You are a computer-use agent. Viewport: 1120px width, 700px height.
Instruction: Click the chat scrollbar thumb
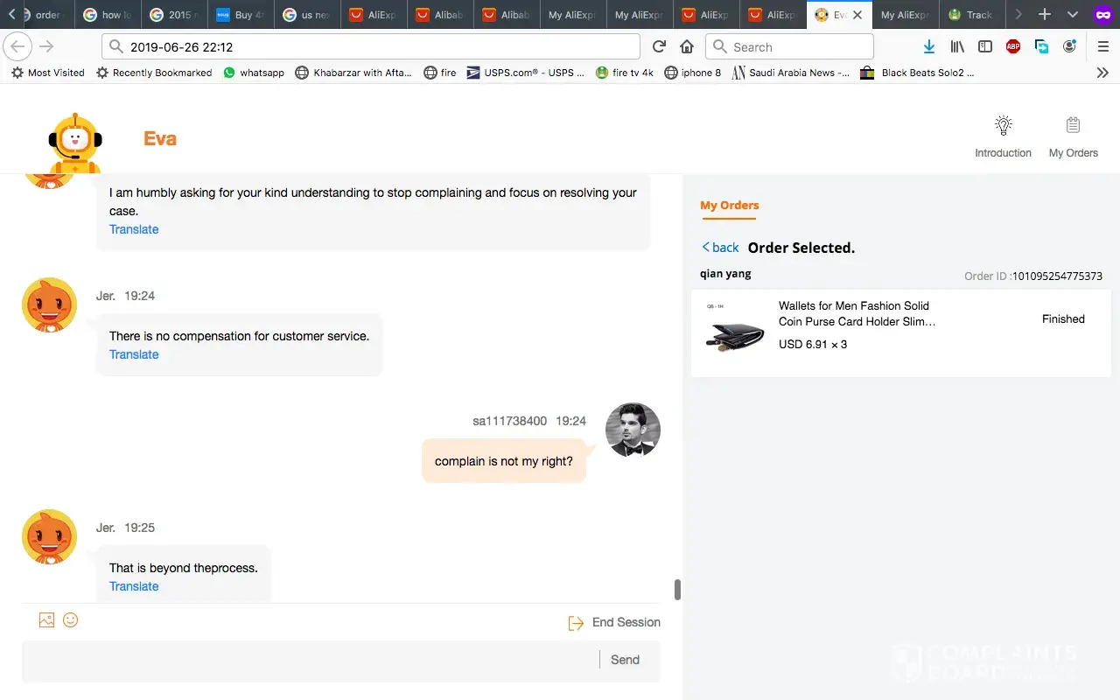click(677, 590)
